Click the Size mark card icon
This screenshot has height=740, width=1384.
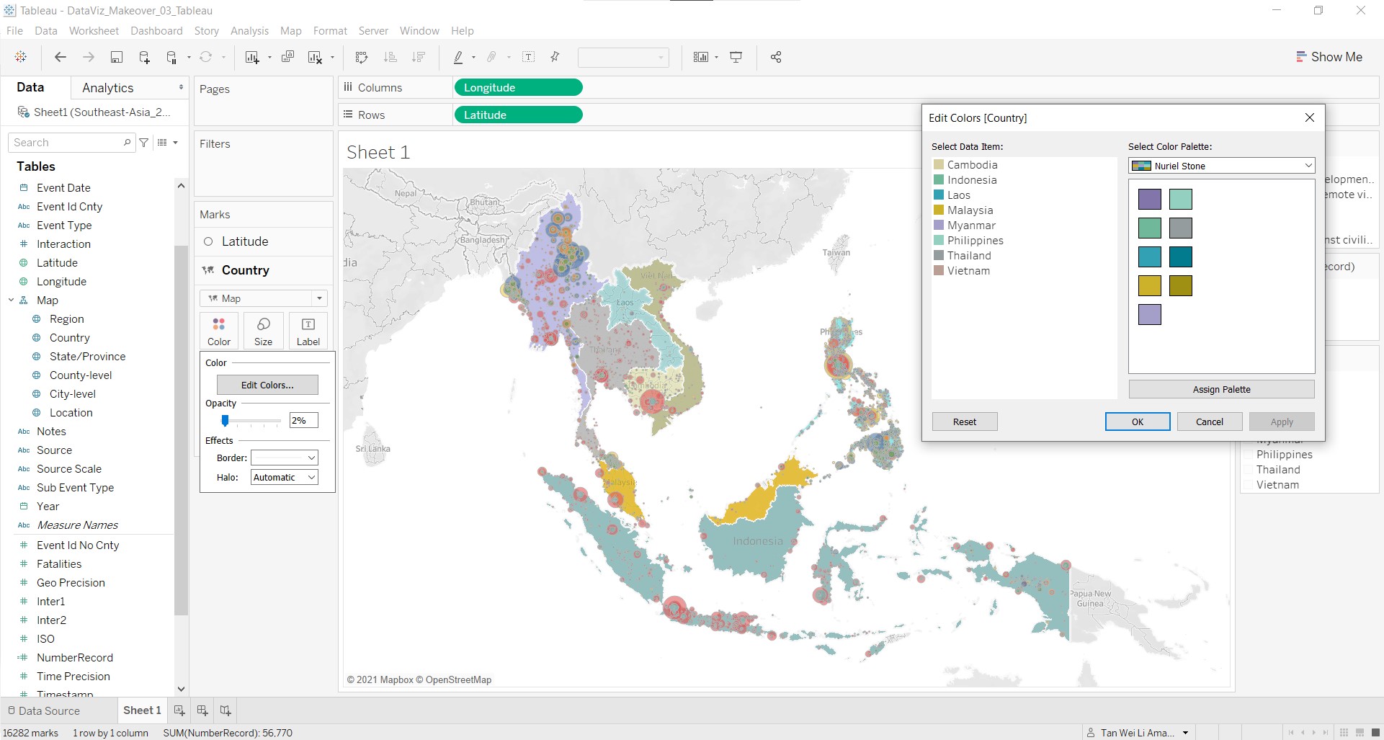click(264, 331)
